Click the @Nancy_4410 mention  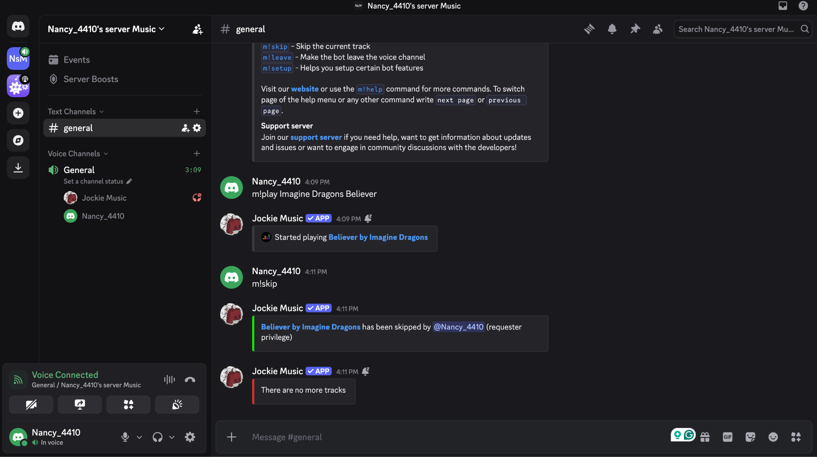tap(458, 327)
